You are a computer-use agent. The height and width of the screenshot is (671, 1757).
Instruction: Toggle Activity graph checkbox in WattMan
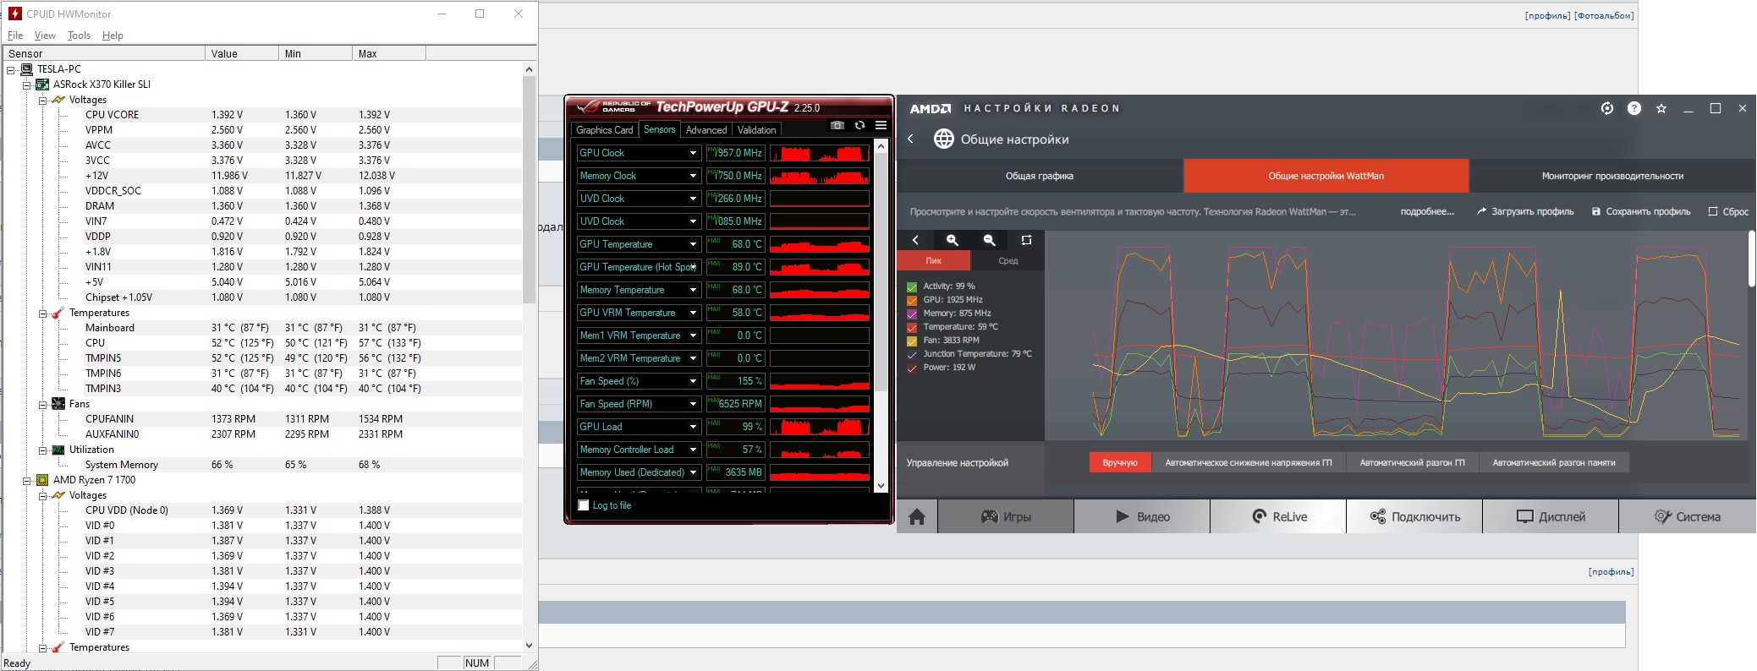pyautogui.click(x=912, y=286)
